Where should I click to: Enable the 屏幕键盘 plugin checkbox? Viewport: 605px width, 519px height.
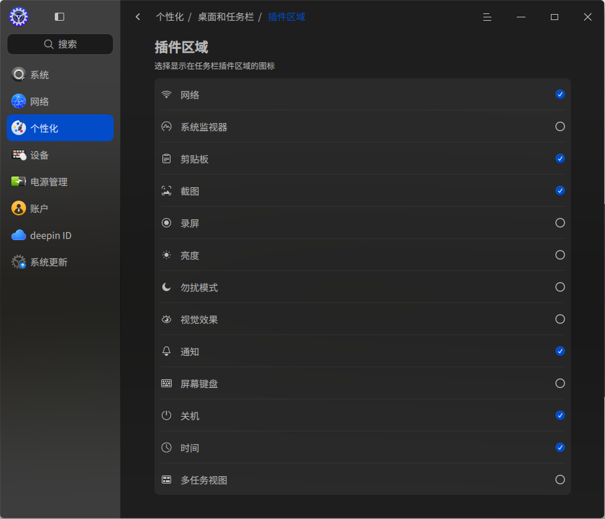point(560,383)
